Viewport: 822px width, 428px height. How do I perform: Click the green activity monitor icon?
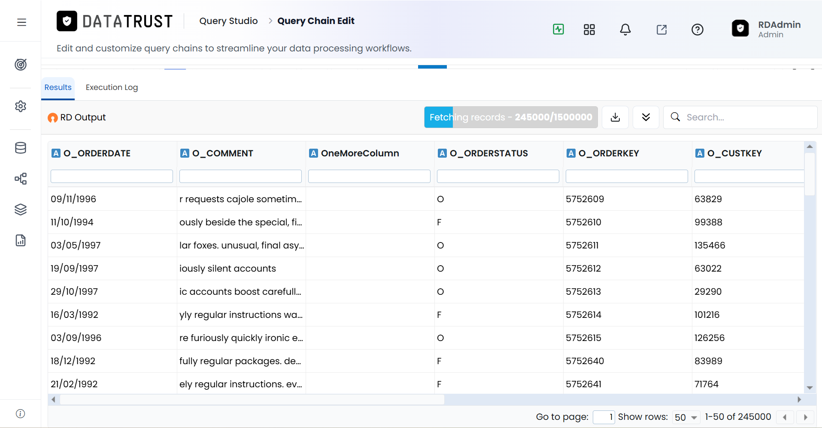tap(558, 29)
